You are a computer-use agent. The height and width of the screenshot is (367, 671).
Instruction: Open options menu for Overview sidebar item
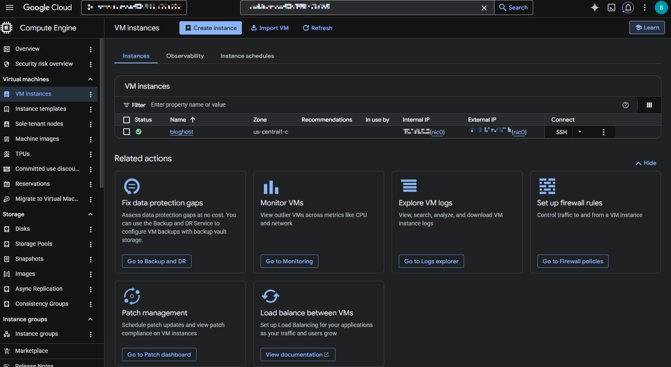pos(91,49)
